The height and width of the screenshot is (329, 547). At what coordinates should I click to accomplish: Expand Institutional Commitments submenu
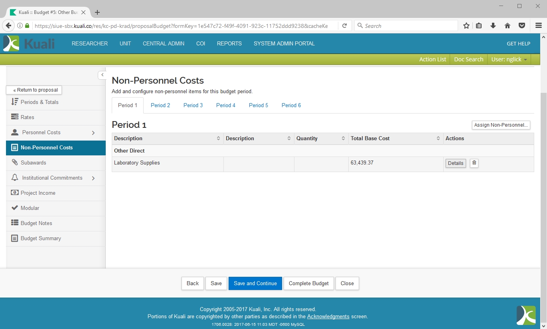click(x=93, y=178)
